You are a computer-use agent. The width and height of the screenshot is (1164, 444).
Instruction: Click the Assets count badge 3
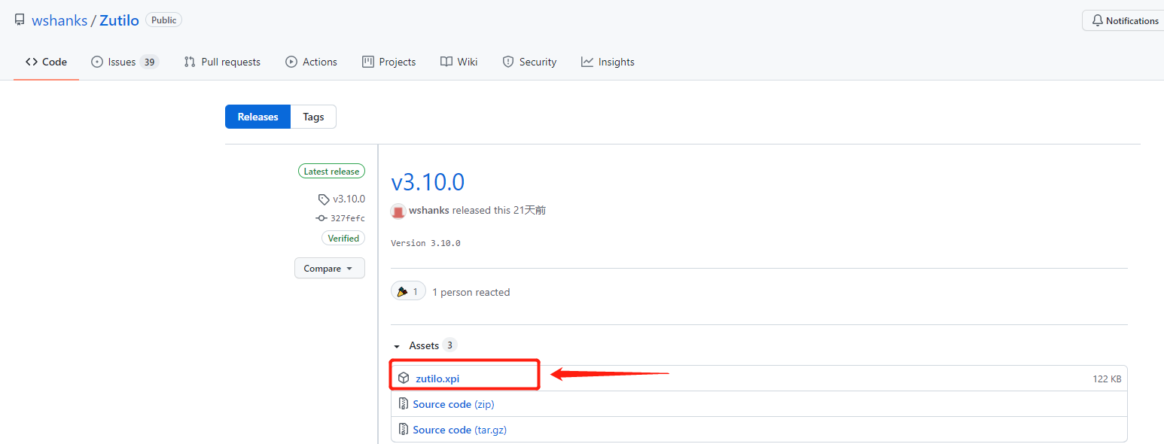[x=449, y=345]
